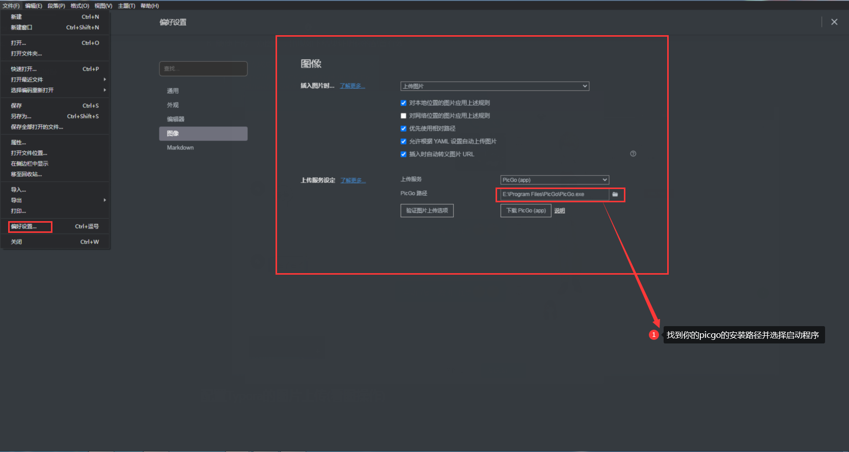849x452 pixels.
Task: Choose 保存全部打开的文件... menu entry
Action: (x=55, y=127)
